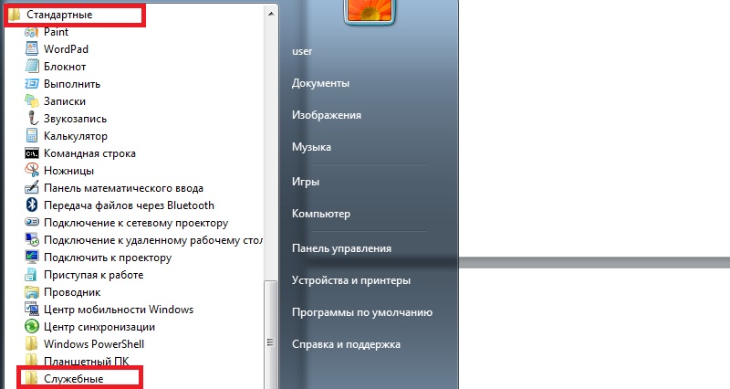Open Ножницы snipping tool icon
730x389 pixels.
[x=32, y=171]
